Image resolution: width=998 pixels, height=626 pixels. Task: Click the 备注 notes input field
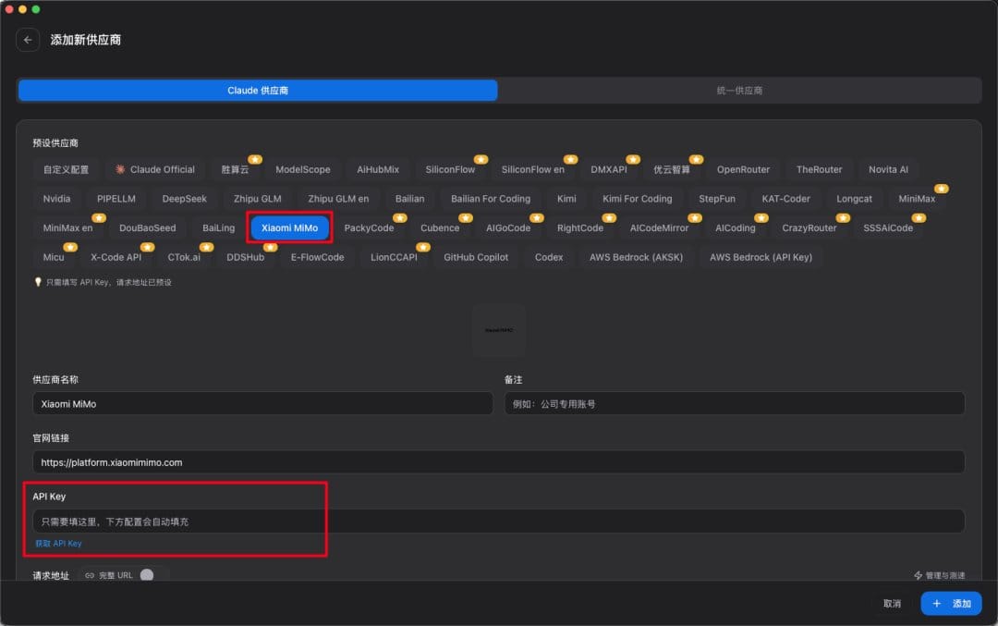pyautogui.click(x=735, y=404)
